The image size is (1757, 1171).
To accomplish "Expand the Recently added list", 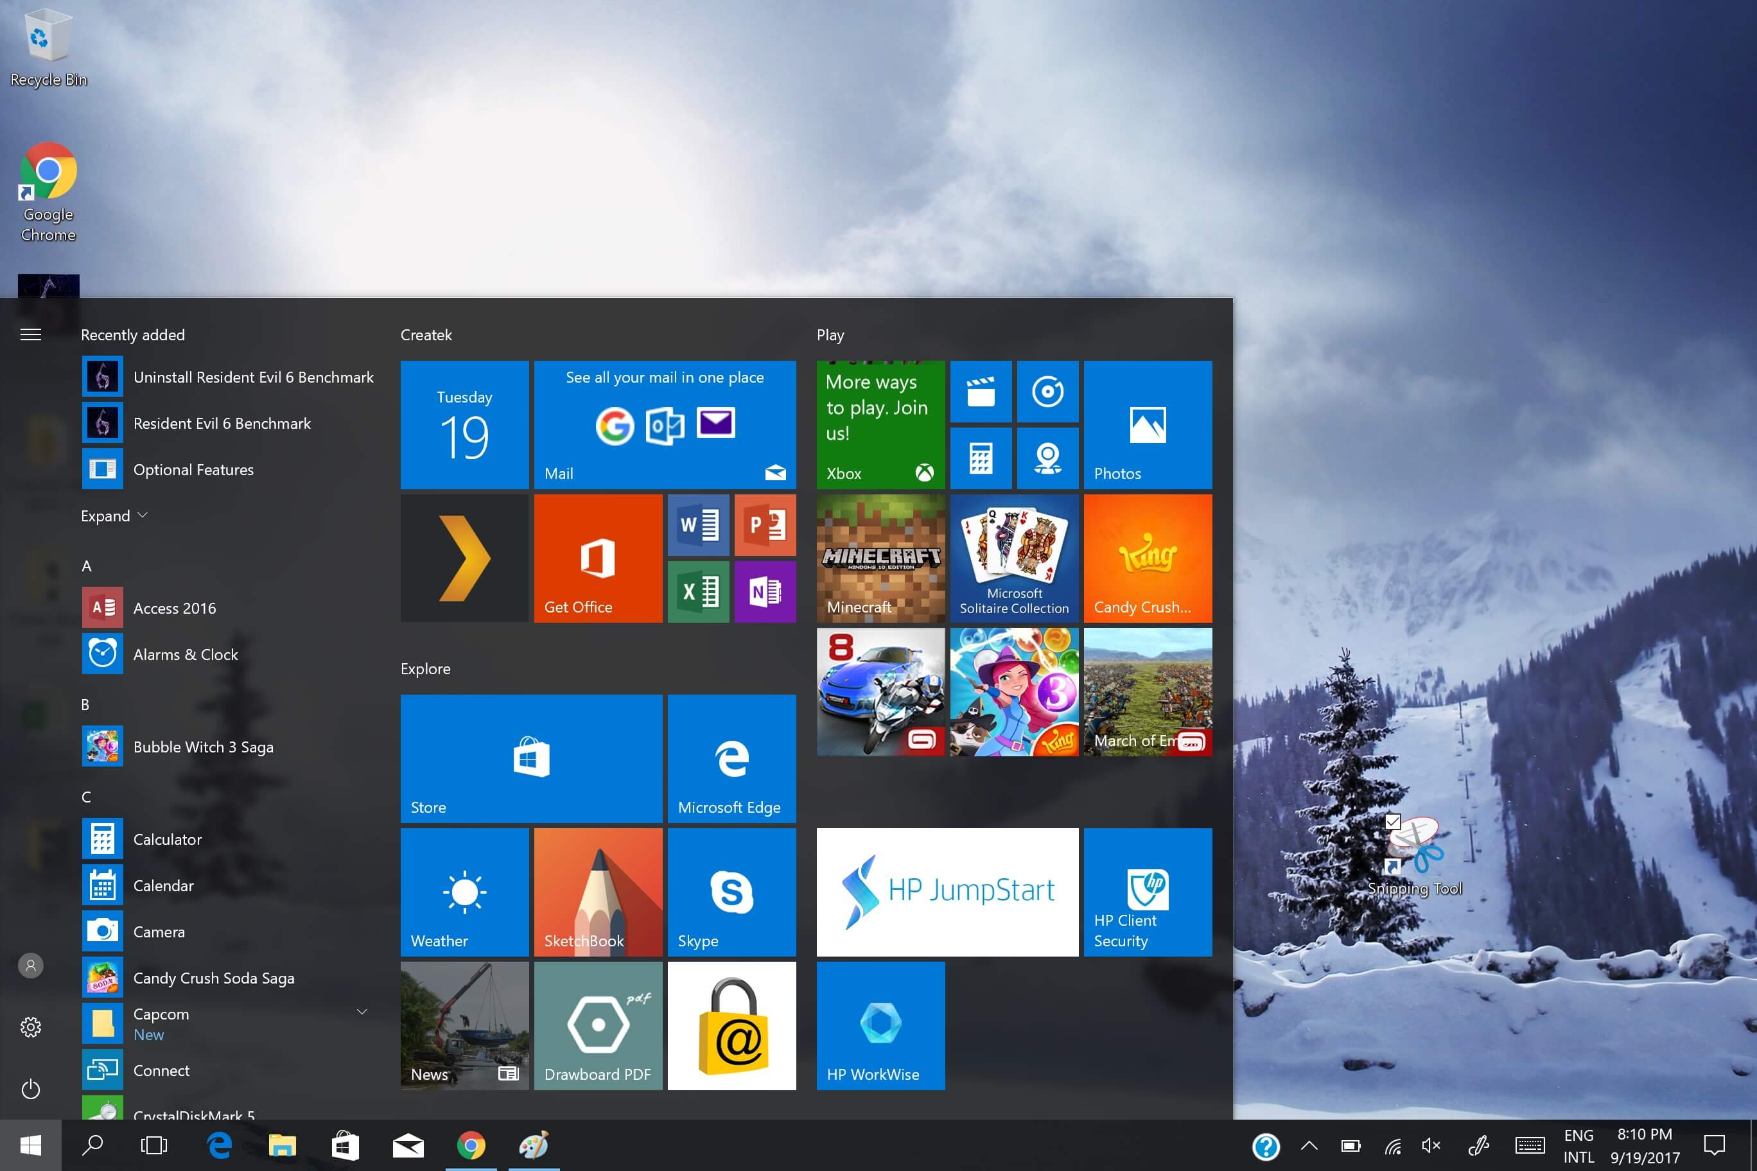I will coord(114,516).
